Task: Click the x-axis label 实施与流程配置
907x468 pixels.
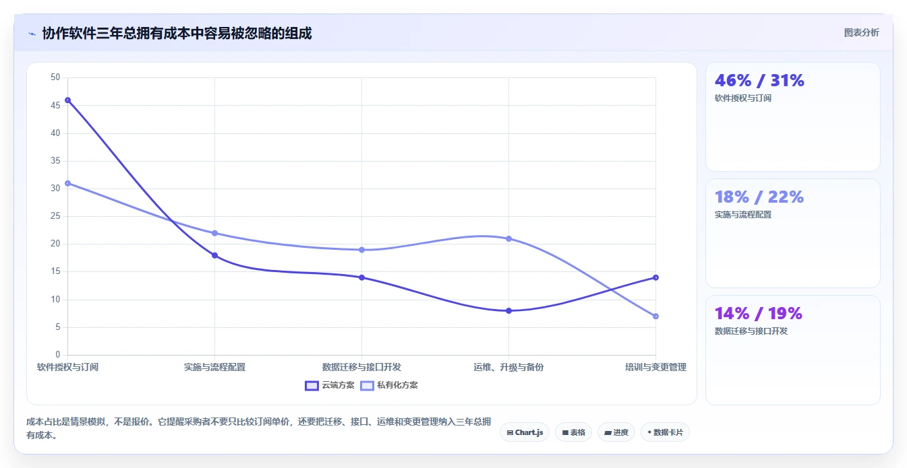Action: (x=214, y=367)
